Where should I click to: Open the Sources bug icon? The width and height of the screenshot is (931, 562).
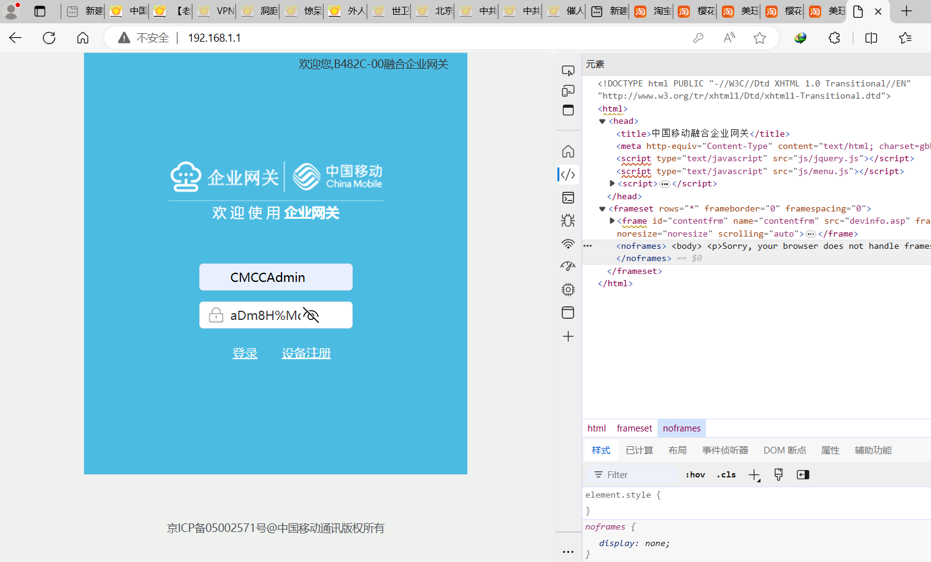point(568,221)
